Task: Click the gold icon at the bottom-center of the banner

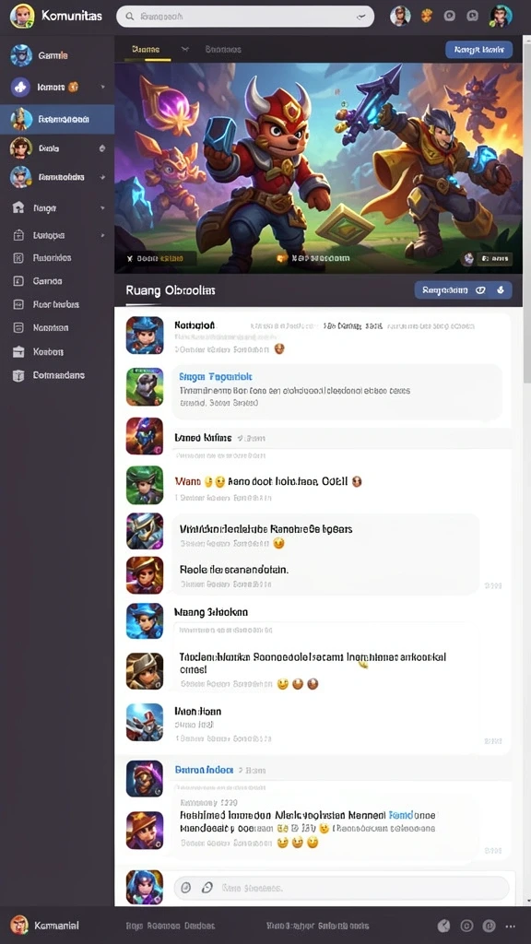Action: (x=282, y=258)
